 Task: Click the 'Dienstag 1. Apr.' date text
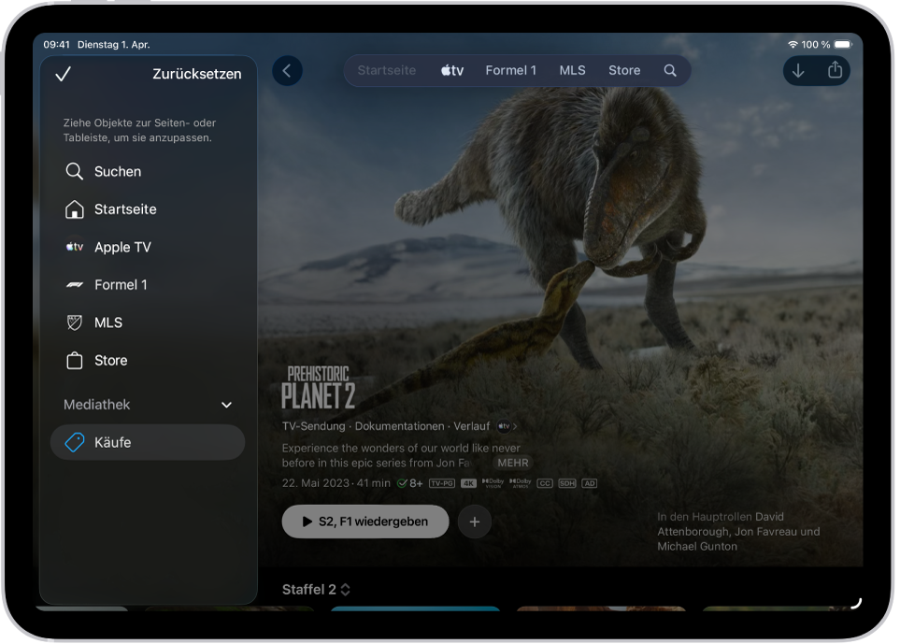point(114,45)
